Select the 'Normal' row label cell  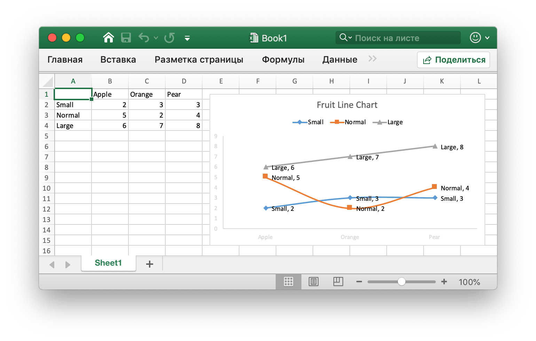[x=73, y=115]
